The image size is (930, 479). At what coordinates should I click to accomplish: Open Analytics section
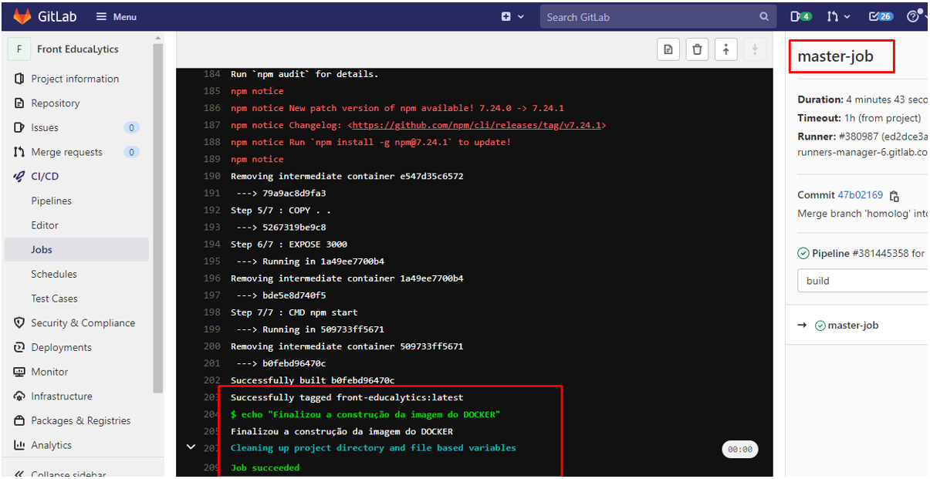click(51, 445)
